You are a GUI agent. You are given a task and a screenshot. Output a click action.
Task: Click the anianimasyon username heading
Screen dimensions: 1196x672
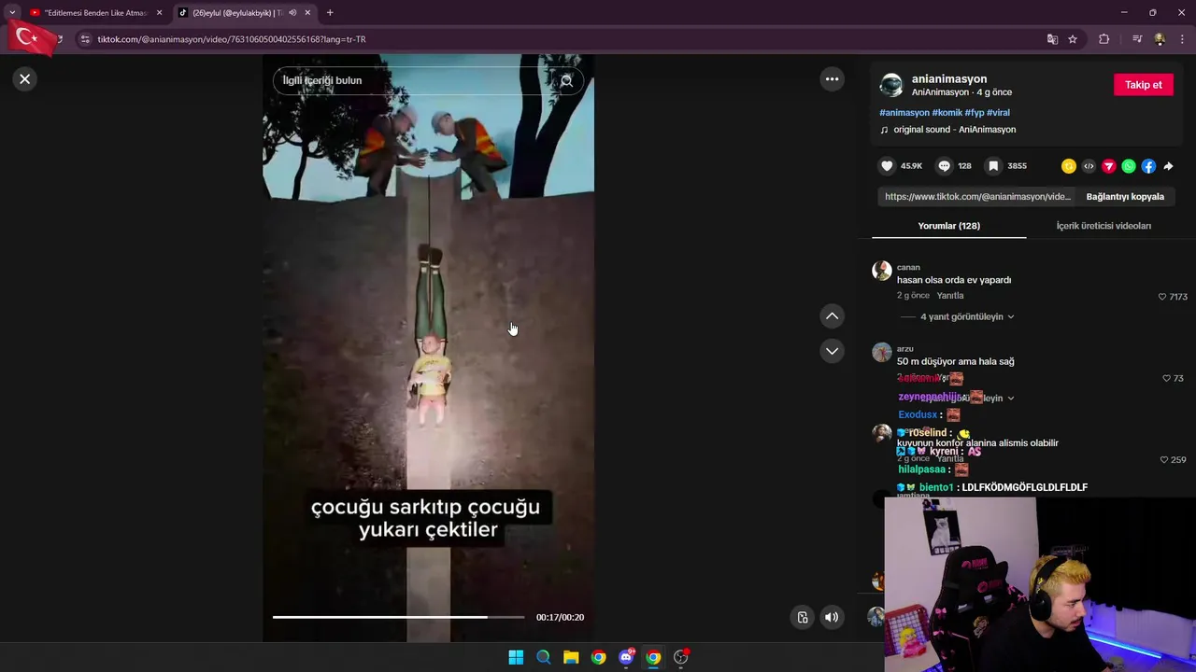click(949, 79)
